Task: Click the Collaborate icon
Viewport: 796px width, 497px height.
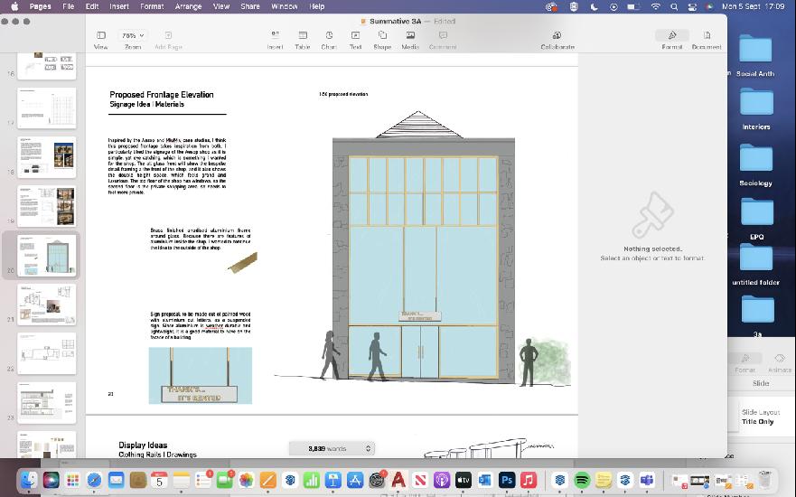Action: click(557, 35)
